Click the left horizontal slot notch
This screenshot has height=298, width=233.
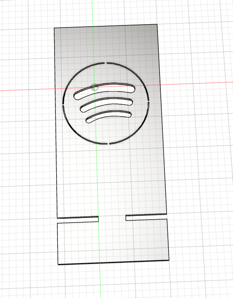click(x=78, y=219)
